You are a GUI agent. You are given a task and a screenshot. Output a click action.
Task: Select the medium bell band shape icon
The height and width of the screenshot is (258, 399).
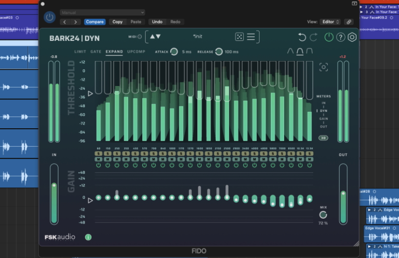click(x=300, y=51)
